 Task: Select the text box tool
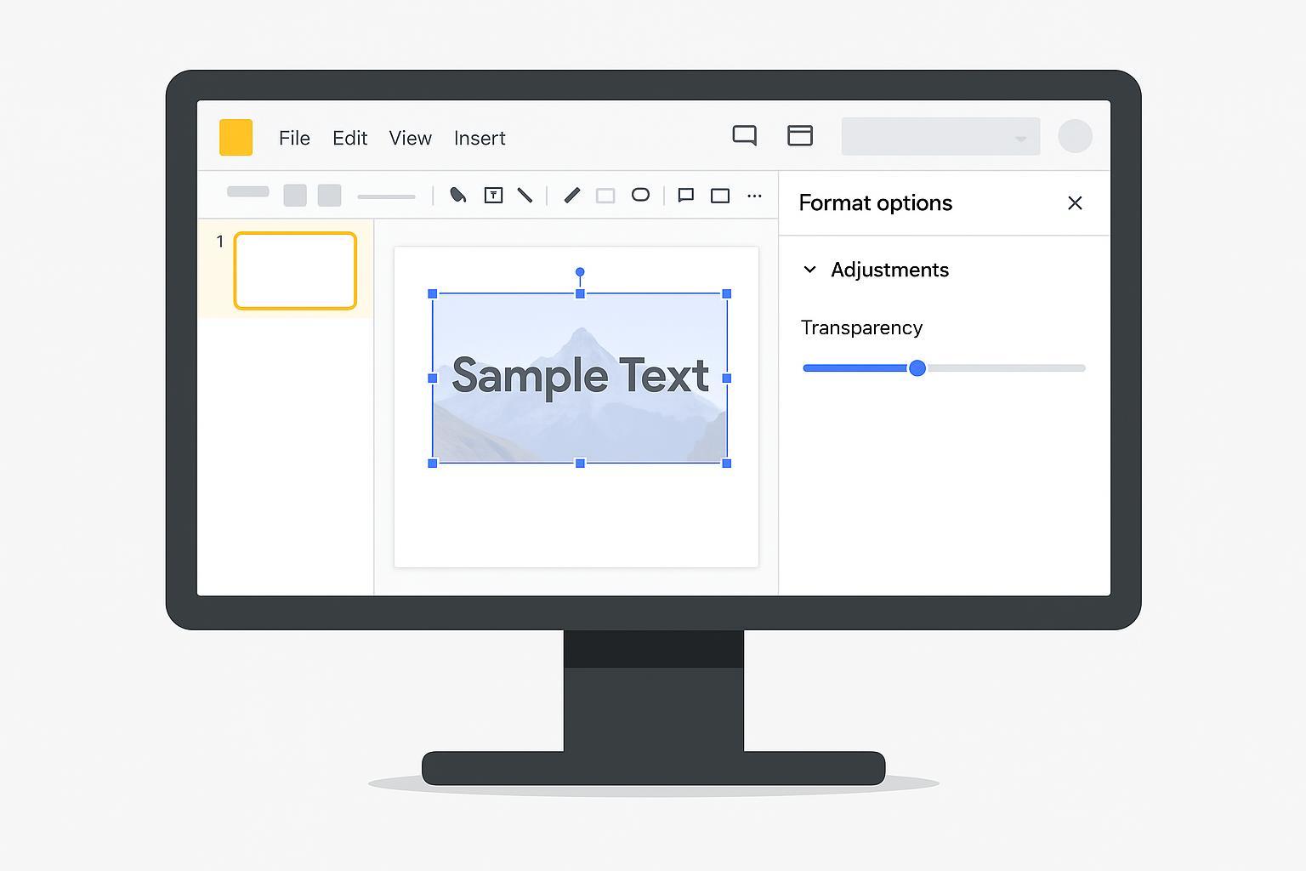[493, 196]
